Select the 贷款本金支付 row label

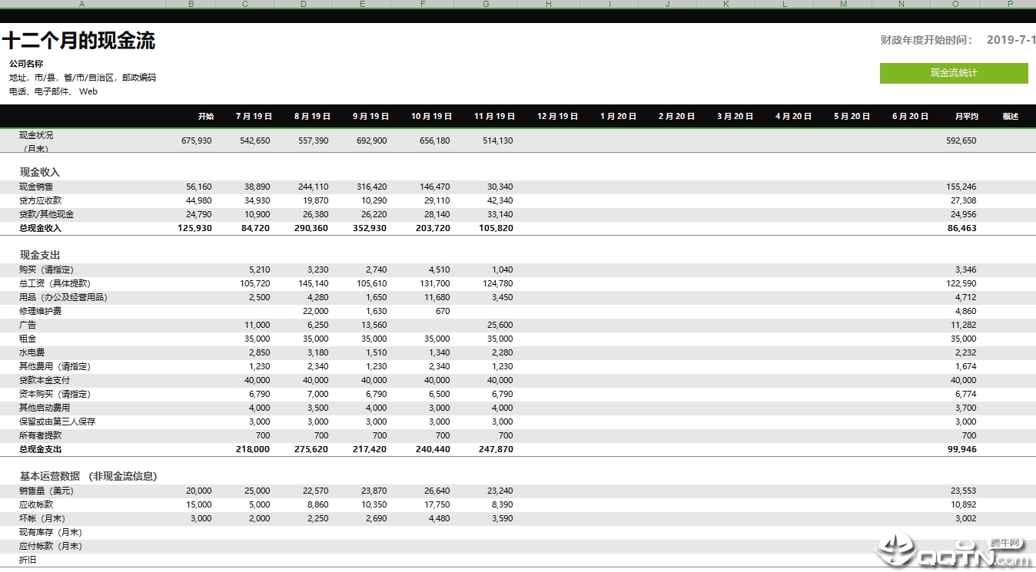(x=45, y=380)
